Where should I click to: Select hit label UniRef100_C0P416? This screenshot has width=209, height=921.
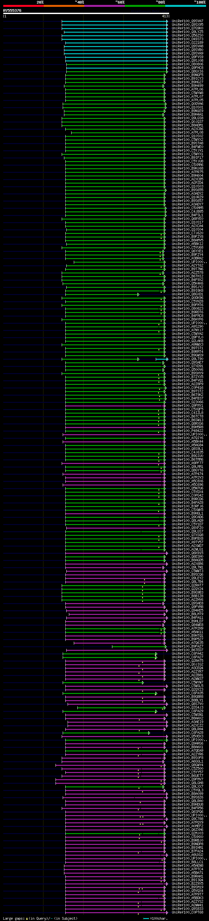coord(187,387)
